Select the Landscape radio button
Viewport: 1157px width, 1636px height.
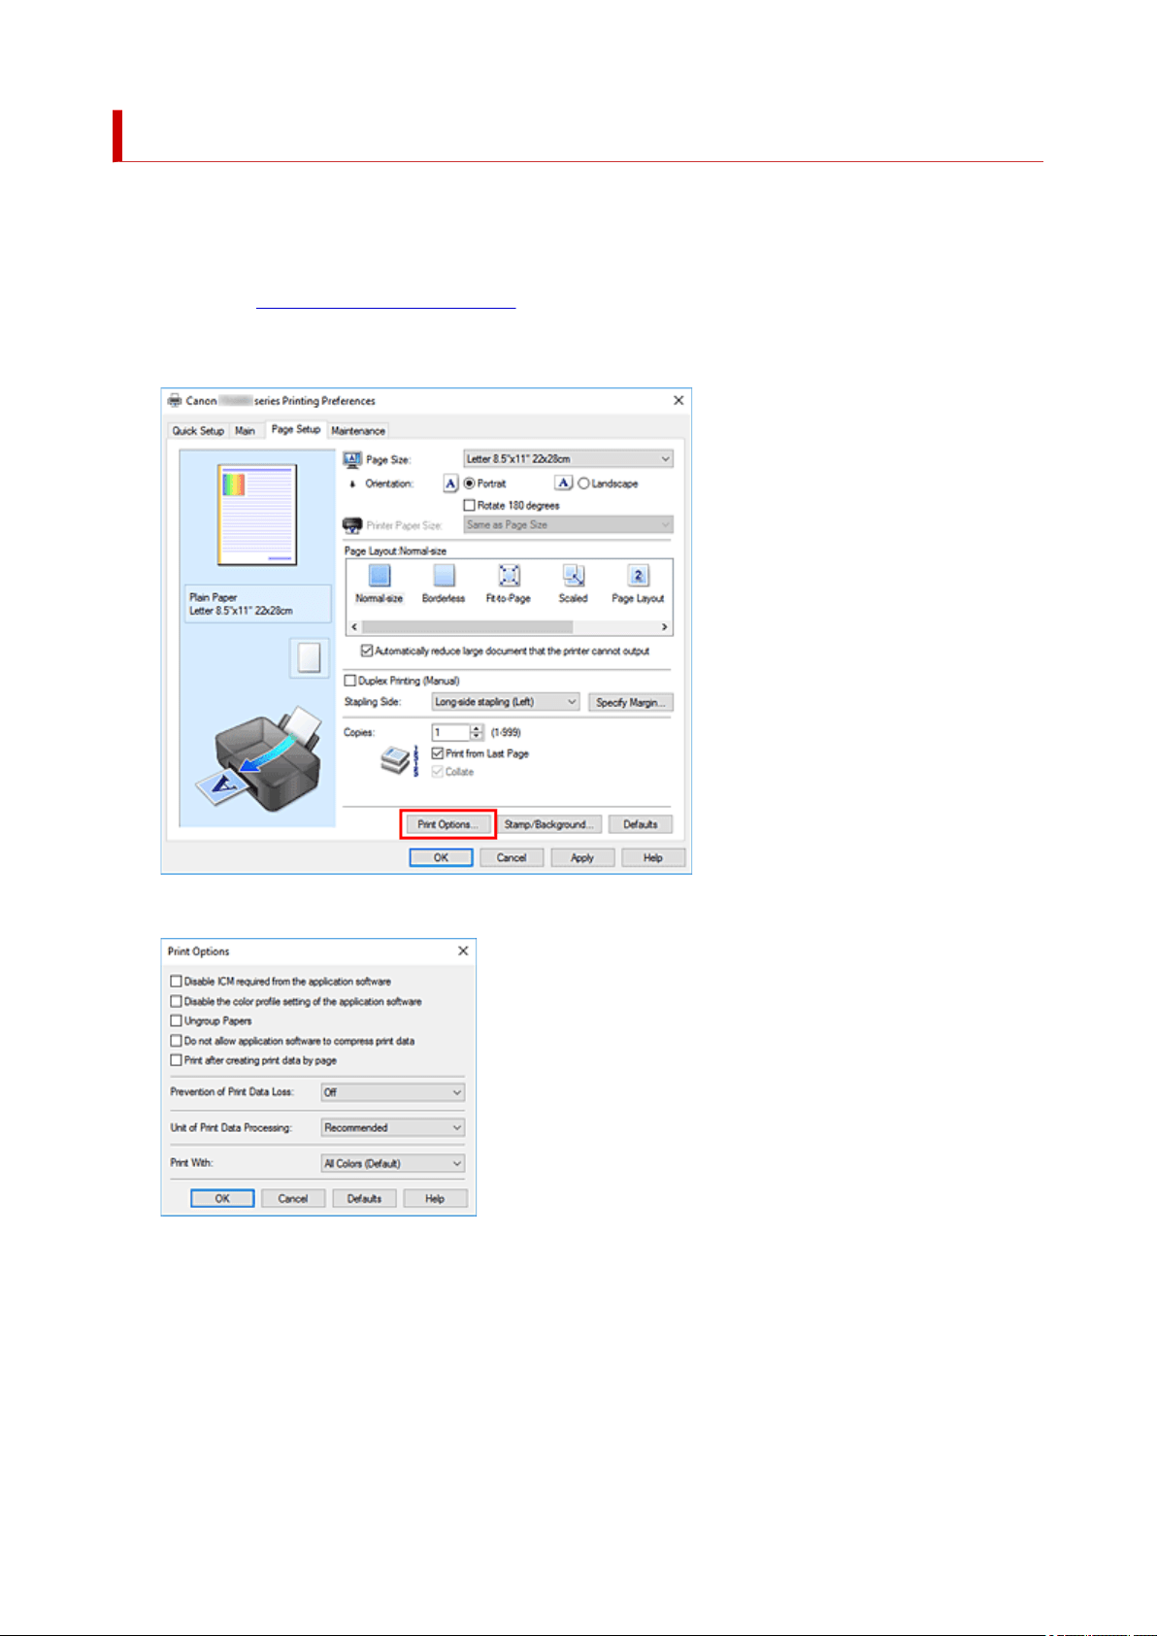[x=583, y=484]
